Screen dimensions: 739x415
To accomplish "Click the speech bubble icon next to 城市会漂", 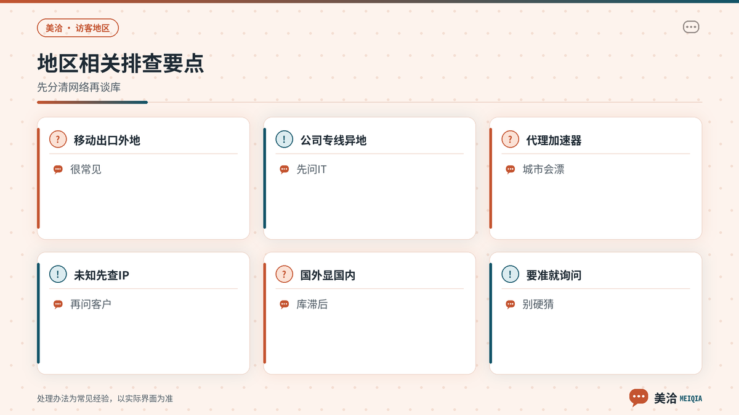I will coord(510,170).
